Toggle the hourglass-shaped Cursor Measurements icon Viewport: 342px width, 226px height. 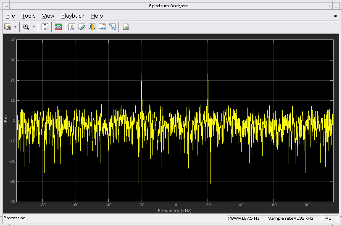pyautogui.click(x=72, y=27)
